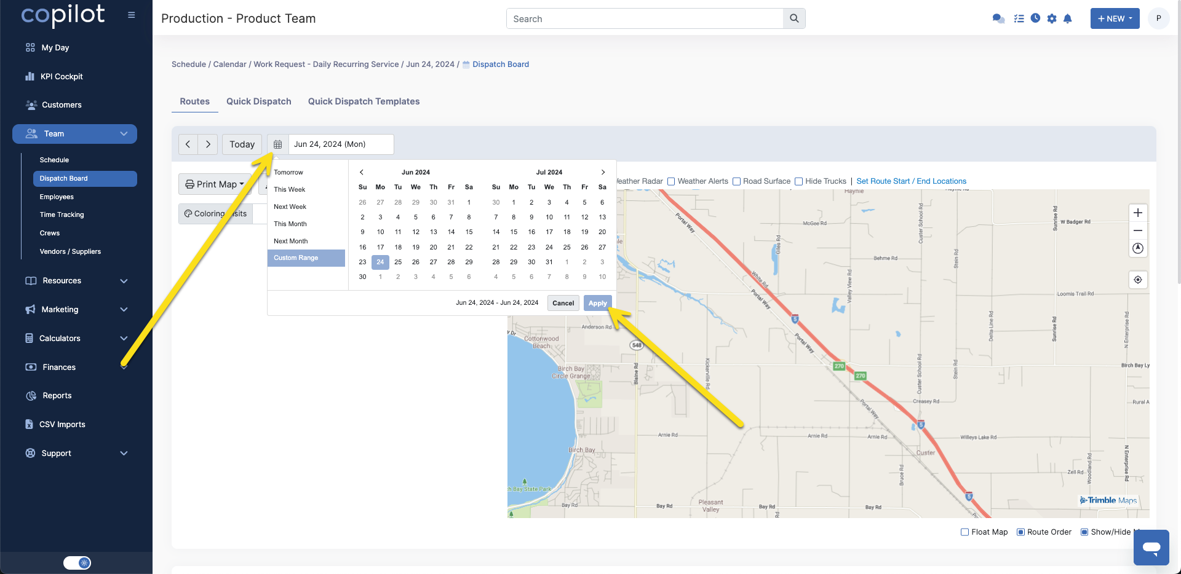Center the map on the current location
This screenshot has height=574, width=1181.
(x=1138, y=280)
